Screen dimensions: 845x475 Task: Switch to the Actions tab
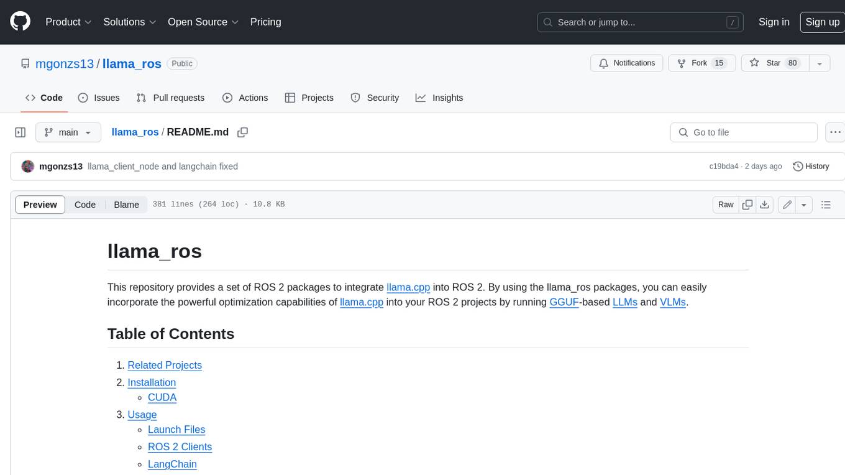coord(245,98)
